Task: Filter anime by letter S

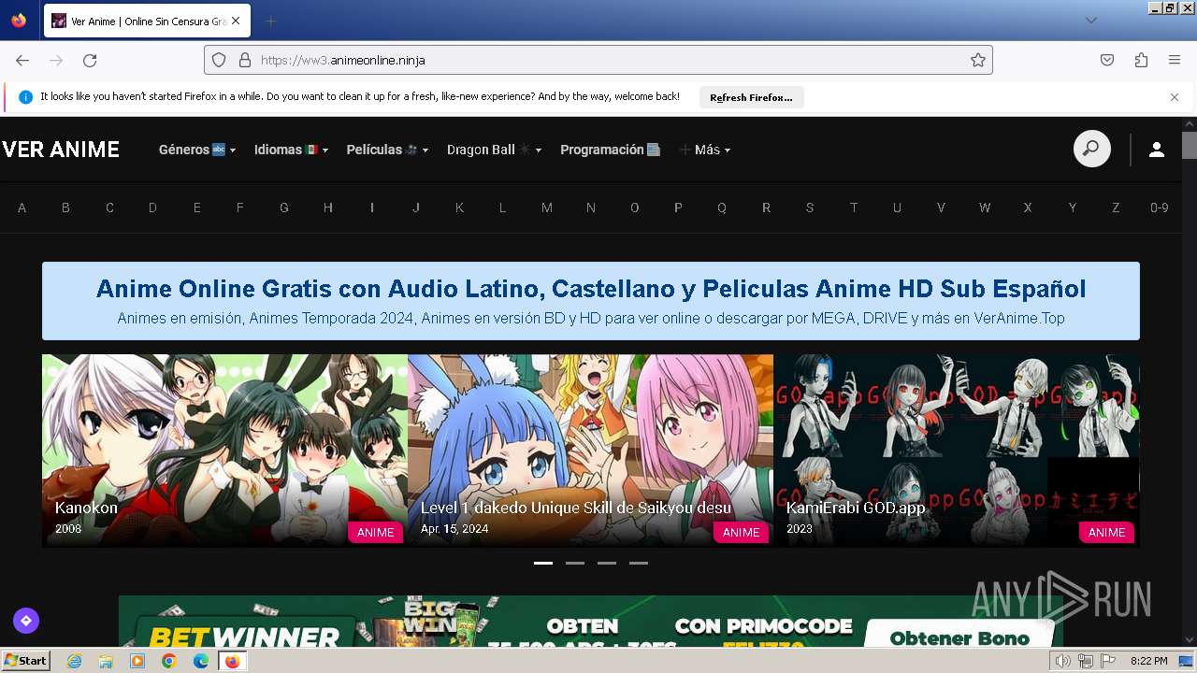Action: pyautogui.click(x=810, y=208)
